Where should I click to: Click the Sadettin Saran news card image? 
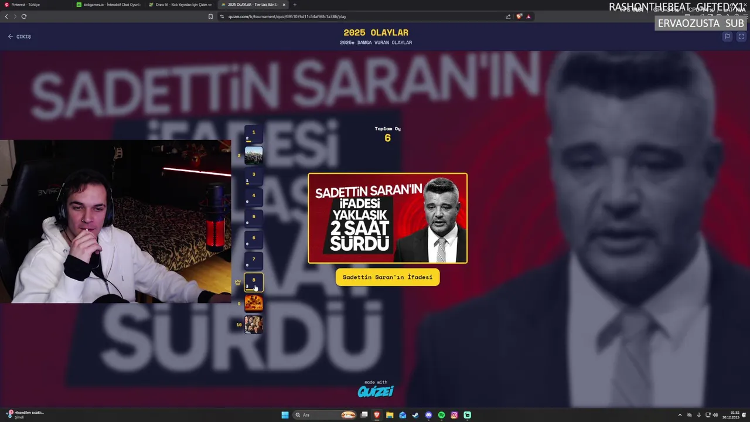pos(388,218)
